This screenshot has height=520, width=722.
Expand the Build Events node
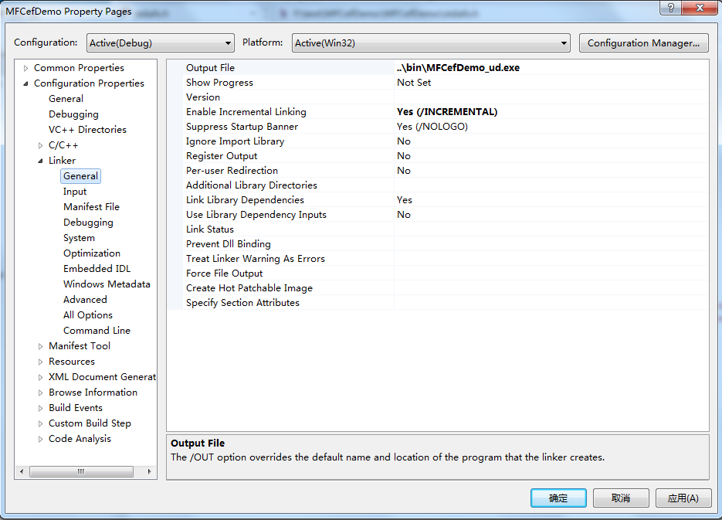[40, 408]
